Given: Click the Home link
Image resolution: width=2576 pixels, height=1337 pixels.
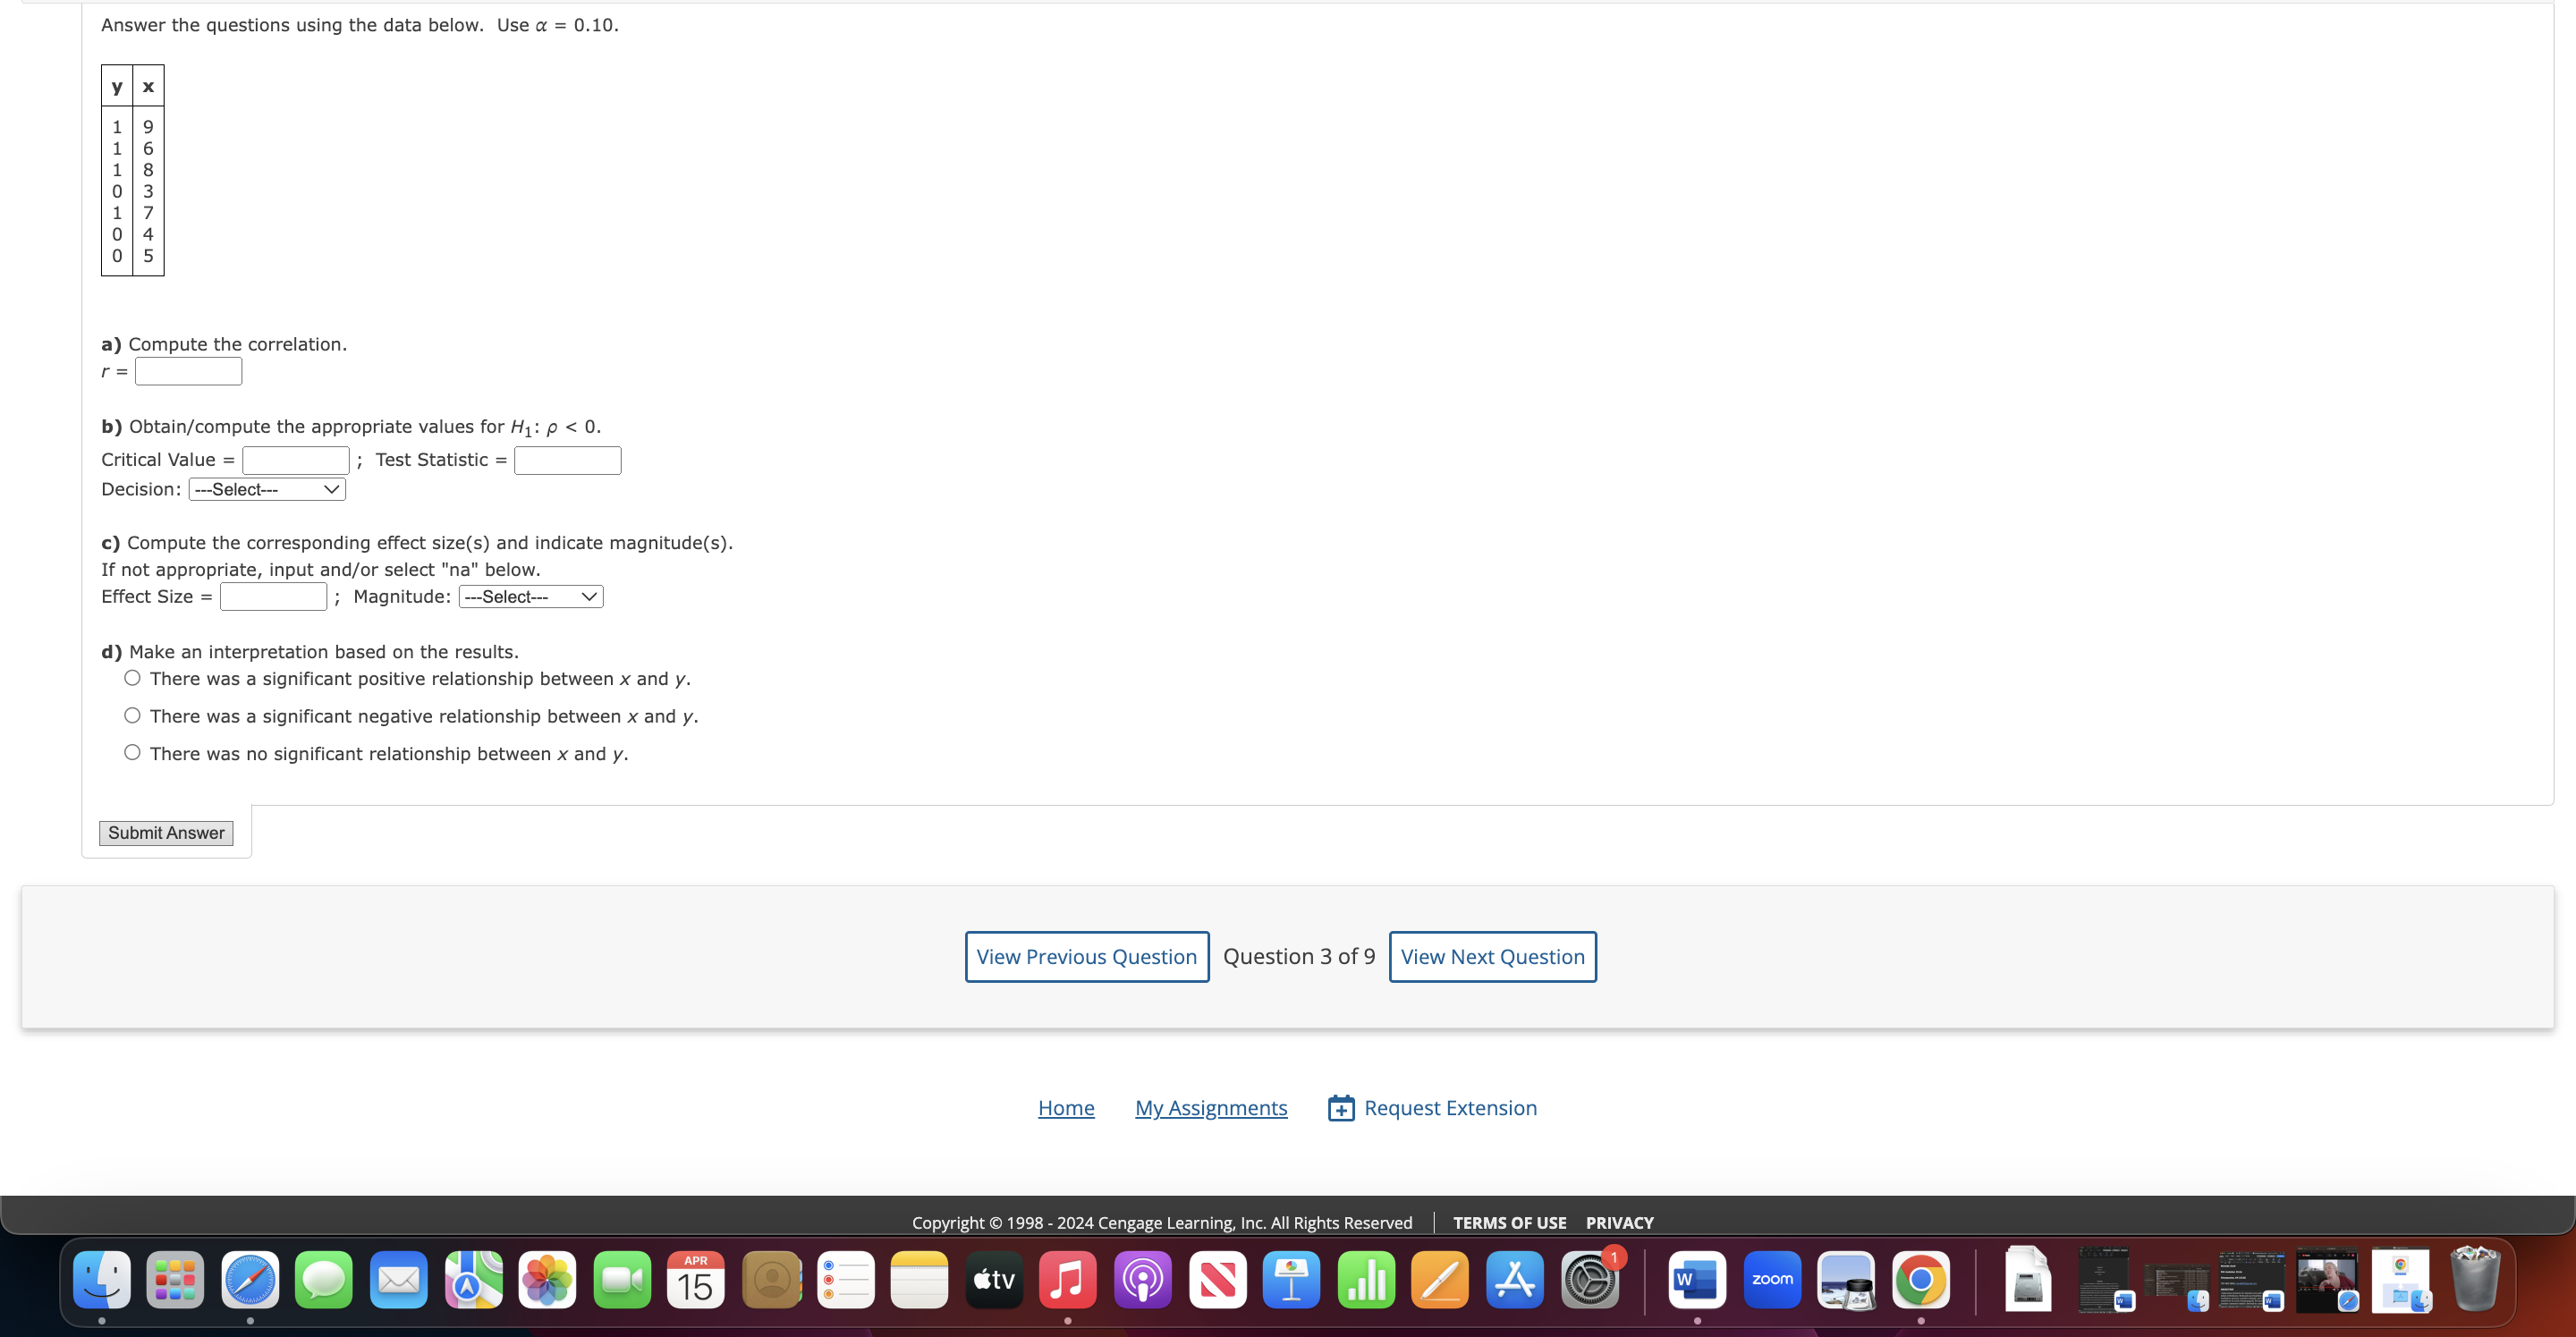Looking at the screenshot, I should tap(1065, 1108).
